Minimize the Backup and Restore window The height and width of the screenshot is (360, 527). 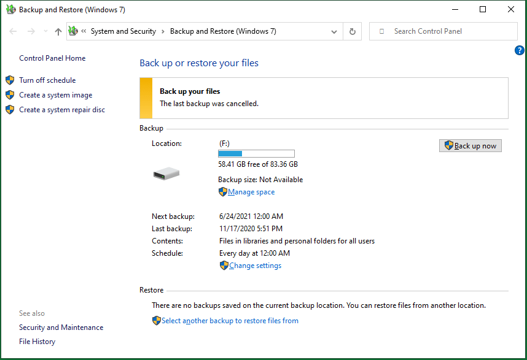[455, 9]
